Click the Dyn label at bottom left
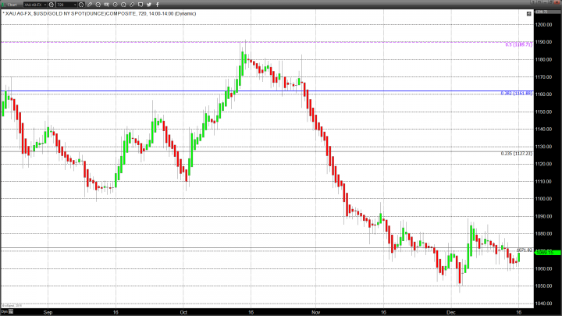This screenshot has height=316, width=562. pyautogui.click(x=5, y=311)
